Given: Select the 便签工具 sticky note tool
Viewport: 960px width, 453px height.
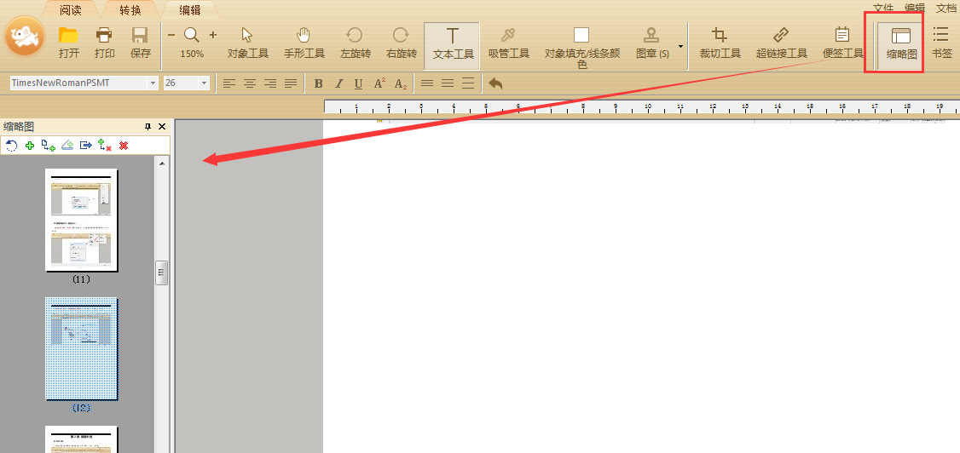Looking at the screenshot, I should [843, 43].
